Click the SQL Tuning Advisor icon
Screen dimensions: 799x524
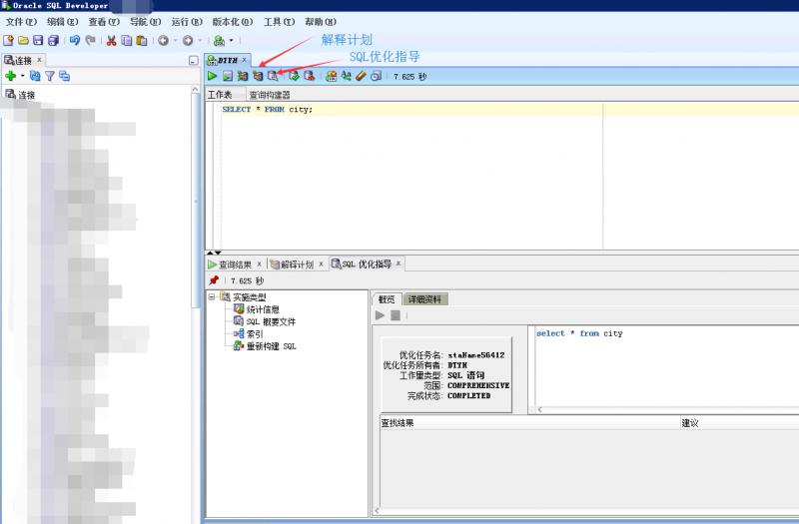click(x=273, y=76)
